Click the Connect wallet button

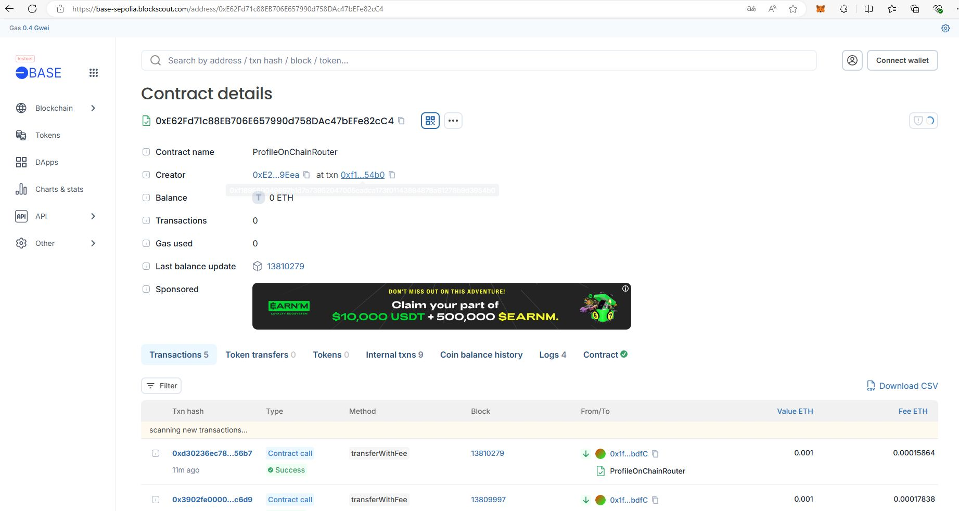coord(902,60)
